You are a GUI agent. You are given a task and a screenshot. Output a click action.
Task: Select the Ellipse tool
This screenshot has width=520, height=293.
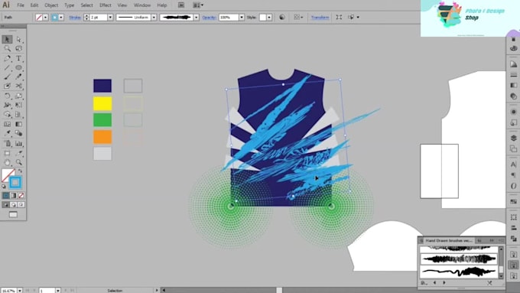[18, 67]
